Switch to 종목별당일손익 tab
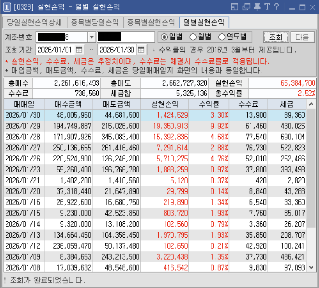Image resolution: width=319 pixels, height=288 pixels. tap(95, 22)
